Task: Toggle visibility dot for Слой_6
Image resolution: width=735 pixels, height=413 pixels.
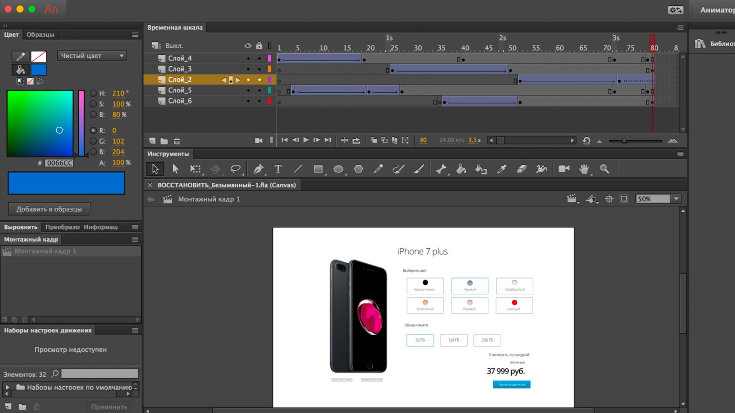Action: click(248, 101)
